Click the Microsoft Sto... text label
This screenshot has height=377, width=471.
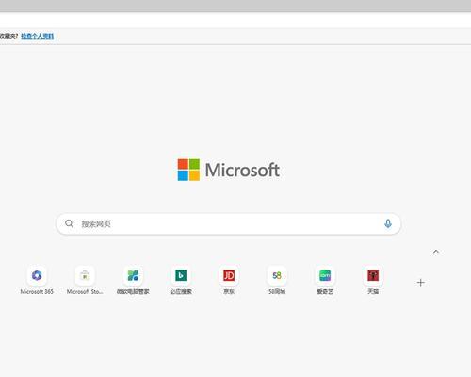(x=85, y=291)
